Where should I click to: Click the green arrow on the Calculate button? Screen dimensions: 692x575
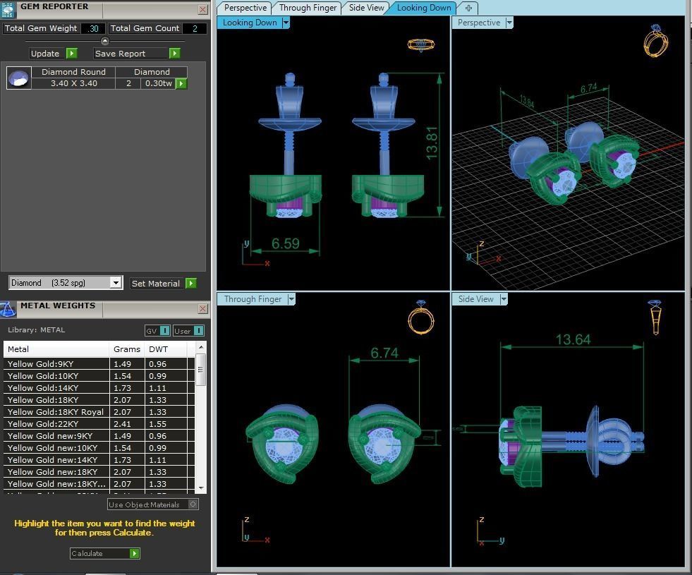tap(135, 553)
